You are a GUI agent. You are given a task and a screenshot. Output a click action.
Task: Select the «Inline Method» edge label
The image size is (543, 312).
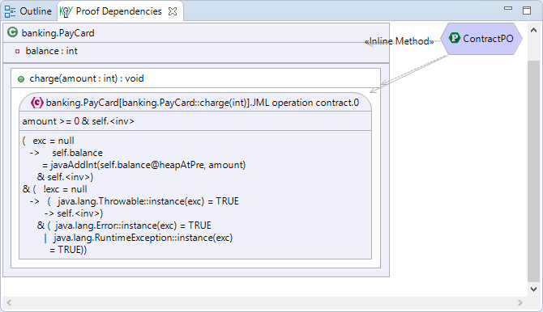tap(399, 41)
